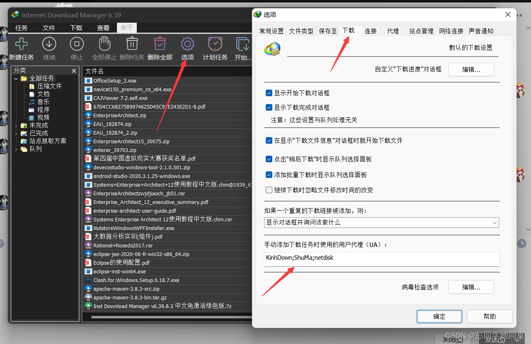Viewport: 531px width, 344px height.
Task: Switch to the 站点管理 tab
Action: coord(421,31)
